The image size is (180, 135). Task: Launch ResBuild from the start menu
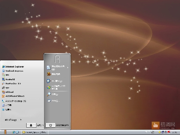9,79
